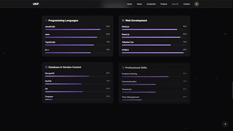Screen dimensions: 233x131
Task: Click the JavaScript progress bar
Action: [77, 29]
